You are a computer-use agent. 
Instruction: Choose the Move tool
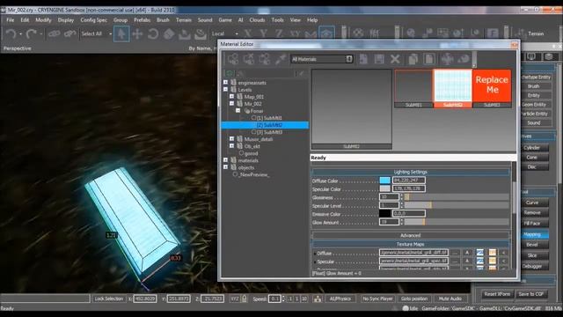(137, 33)
